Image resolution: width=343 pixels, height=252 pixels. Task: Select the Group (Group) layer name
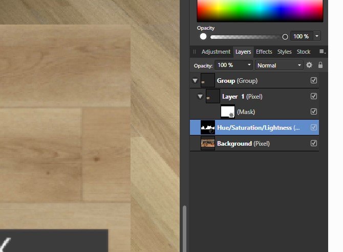pos(237,81)
